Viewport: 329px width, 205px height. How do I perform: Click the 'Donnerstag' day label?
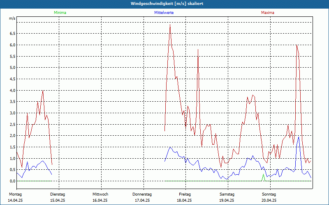tap(142, 194)
